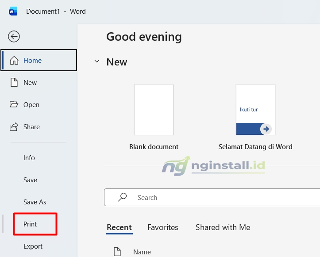Viewport: 320px width, 257px height.
Task: Select New in the backstage sidebar
Action: coord(39,83)
